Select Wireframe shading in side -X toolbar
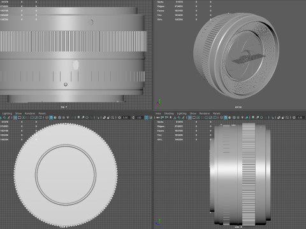306x229 pixels. 221,117
